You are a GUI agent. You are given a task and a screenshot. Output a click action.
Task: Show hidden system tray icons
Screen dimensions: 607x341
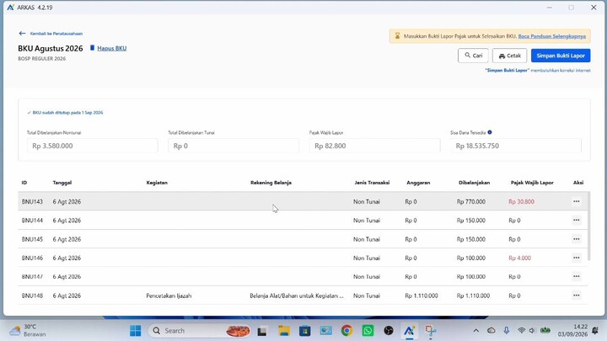coord(475,331)
